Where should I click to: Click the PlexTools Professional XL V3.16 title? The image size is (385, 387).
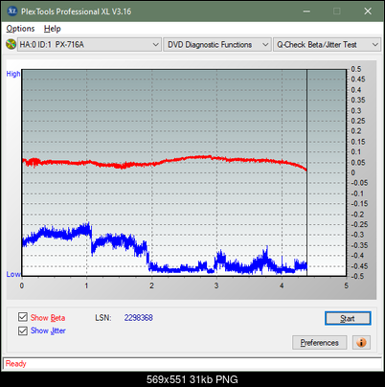click(76, 11)
